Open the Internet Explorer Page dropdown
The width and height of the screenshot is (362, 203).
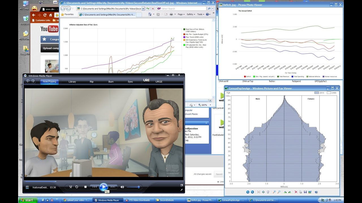click(181, 14)
